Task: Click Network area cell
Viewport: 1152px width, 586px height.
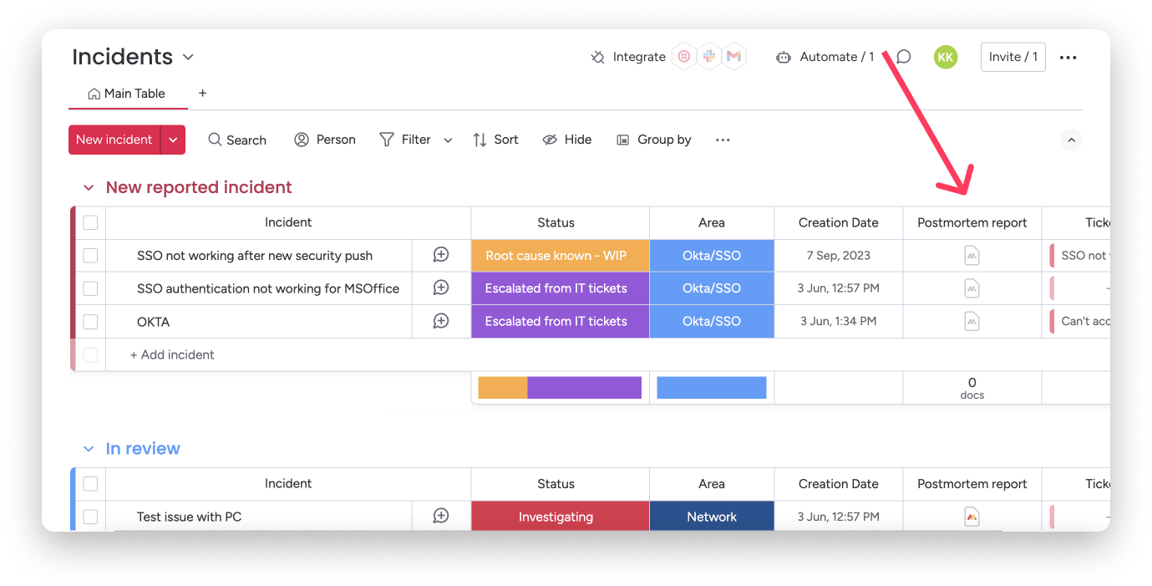Action: coord(712,517)
